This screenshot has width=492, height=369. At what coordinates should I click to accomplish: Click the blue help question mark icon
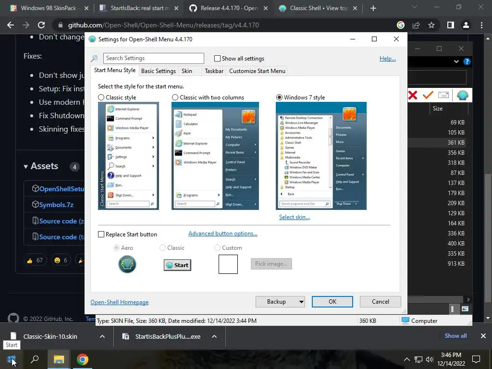[x=467, y=61]
